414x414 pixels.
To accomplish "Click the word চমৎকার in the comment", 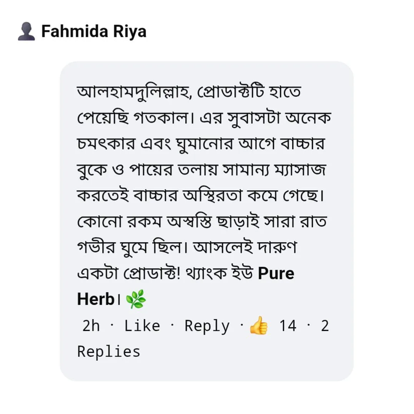I will [x=106, y=144].
